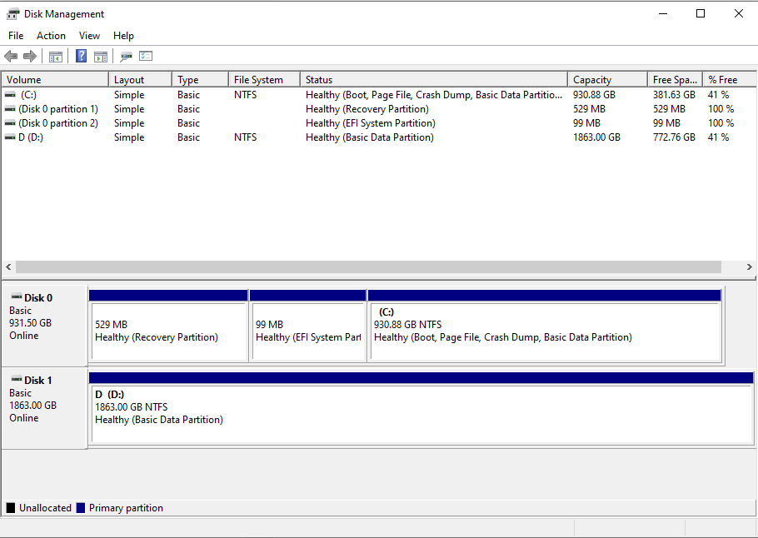
Task: Click the "Healthy (EFI System Partition)" status in list
Action: pyautogui.click(x=371, y=123)
